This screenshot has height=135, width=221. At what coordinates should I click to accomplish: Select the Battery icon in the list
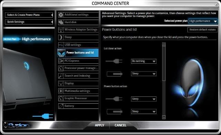61,106
